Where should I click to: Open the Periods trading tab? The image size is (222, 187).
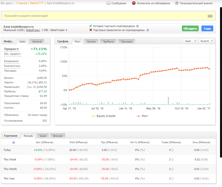click(28, 136)
